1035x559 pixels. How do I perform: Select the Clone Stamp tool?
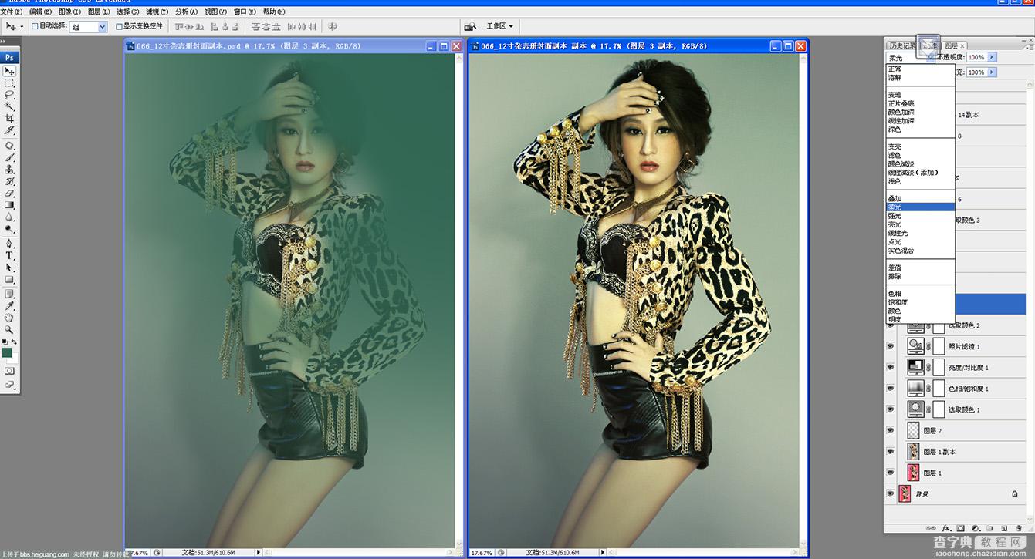[x=10, y=169]
